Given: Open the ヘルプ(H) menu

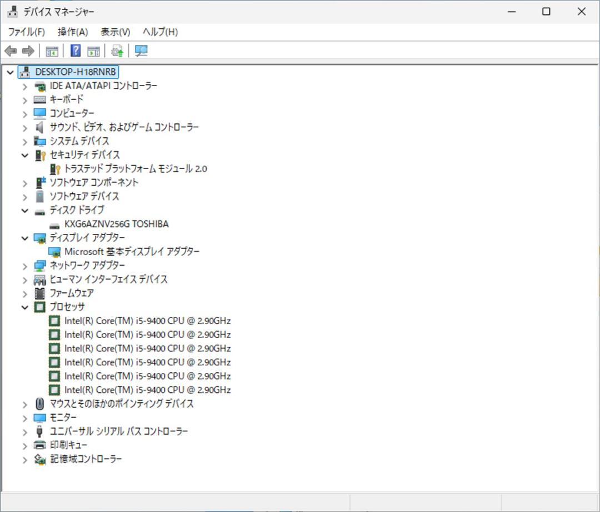Looking at the screenshot, I should click(x=160, y=32).
